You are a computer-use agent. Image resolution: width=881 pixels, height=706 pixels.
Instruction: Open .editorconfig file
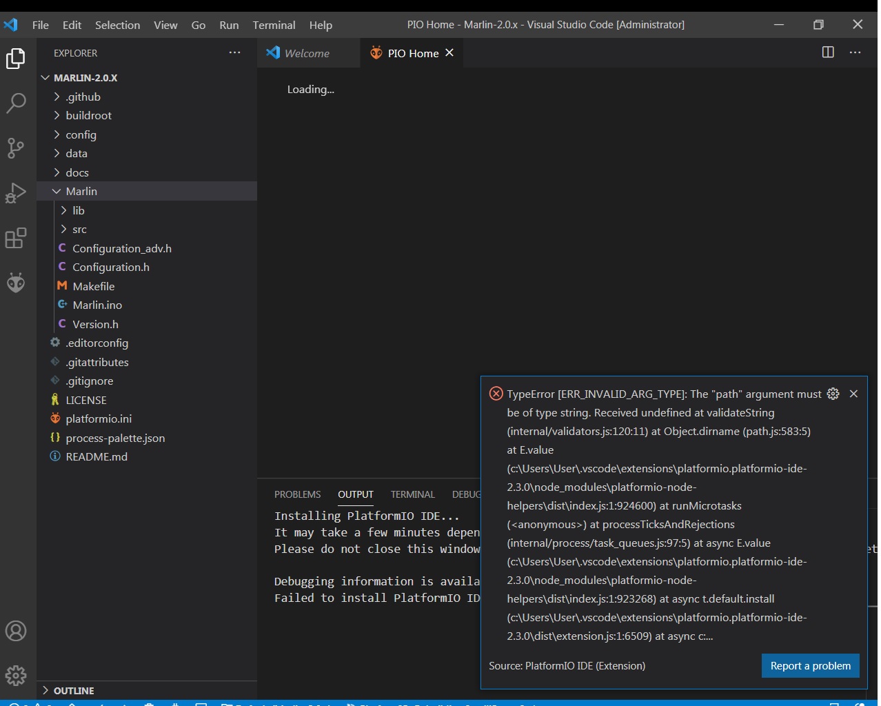coord(147,343)
